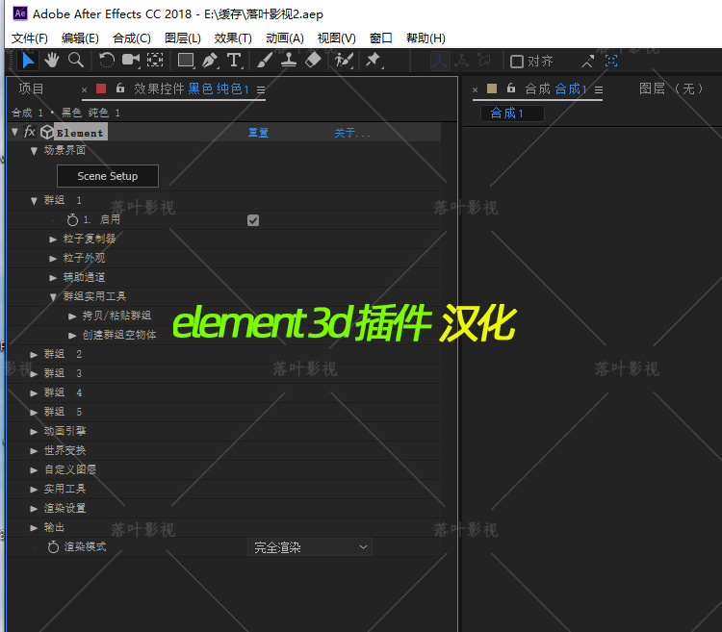
Task: Expand 动画引擎 section
Action: click(x=34, y=432)
